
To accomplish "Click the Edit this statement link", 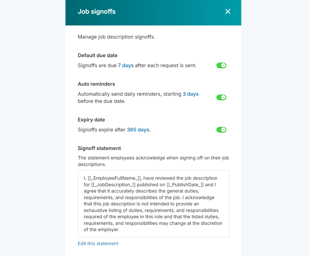I will (98, 243).
